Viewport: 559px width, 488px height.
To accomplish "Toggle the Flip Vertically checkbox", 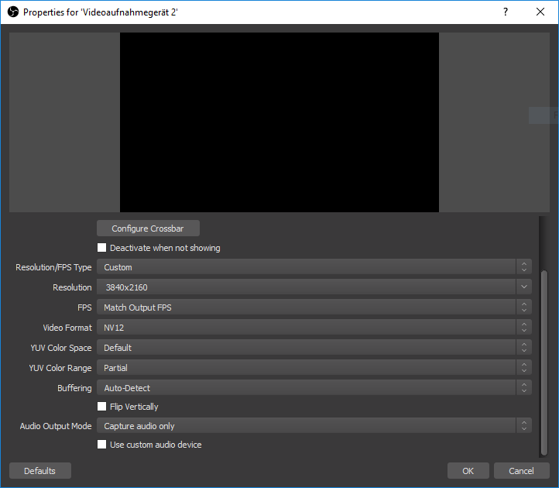I will click(x=102, y=407).
